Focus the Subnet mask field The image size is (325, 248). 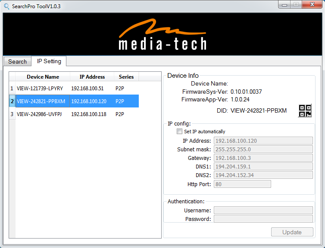(263, 149)
